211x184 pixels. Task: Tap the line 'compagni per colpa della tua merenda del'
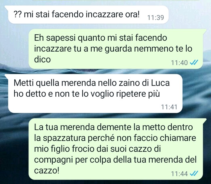click(x=115, y=160)
